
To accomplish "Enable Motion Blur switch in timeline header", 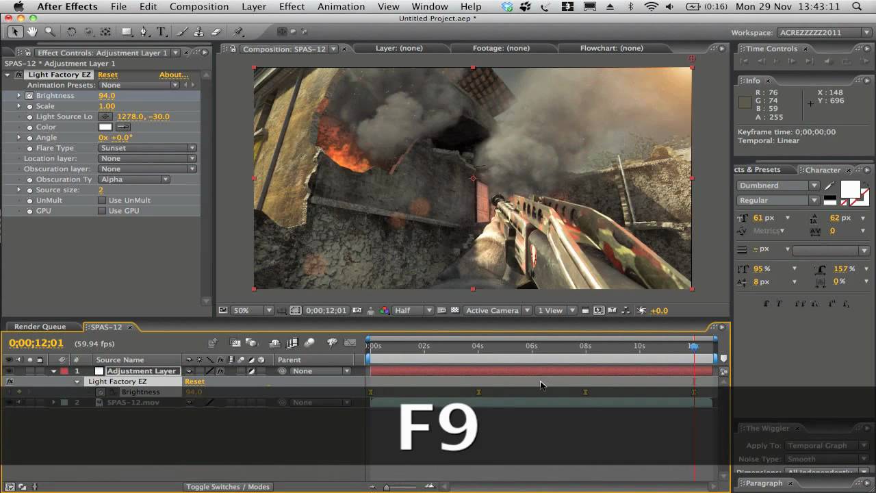I will [x=309, y=343].
